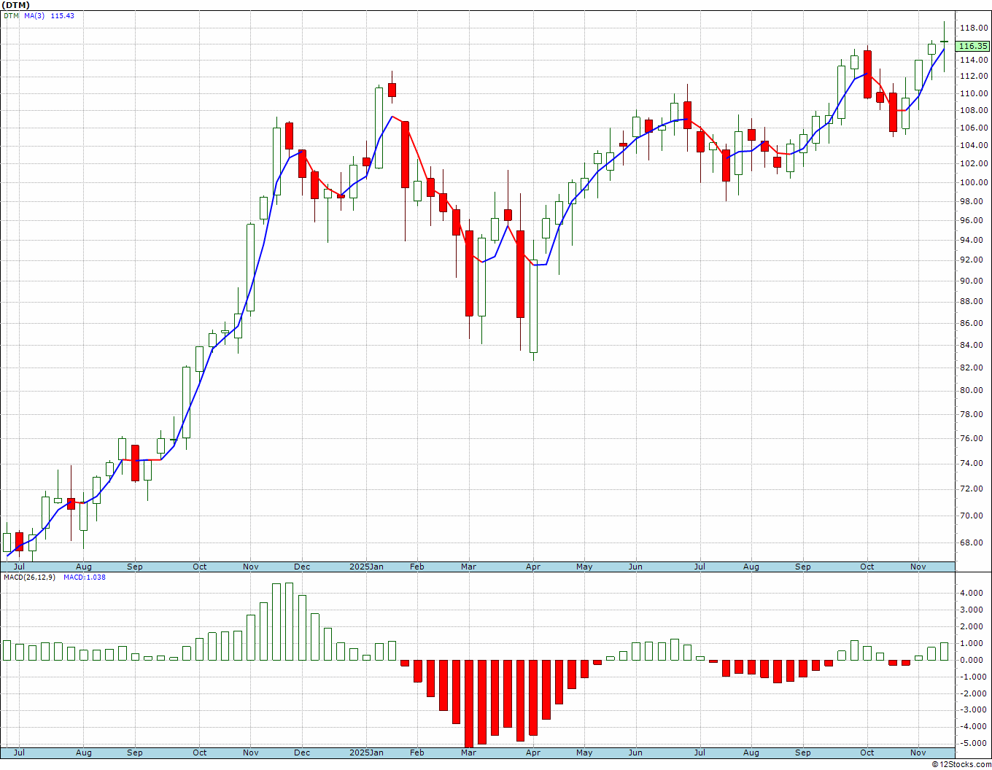Click the highlighted current price tag 116.35
The width and height of the screenshot is (992, 770).
click(973, 46)
